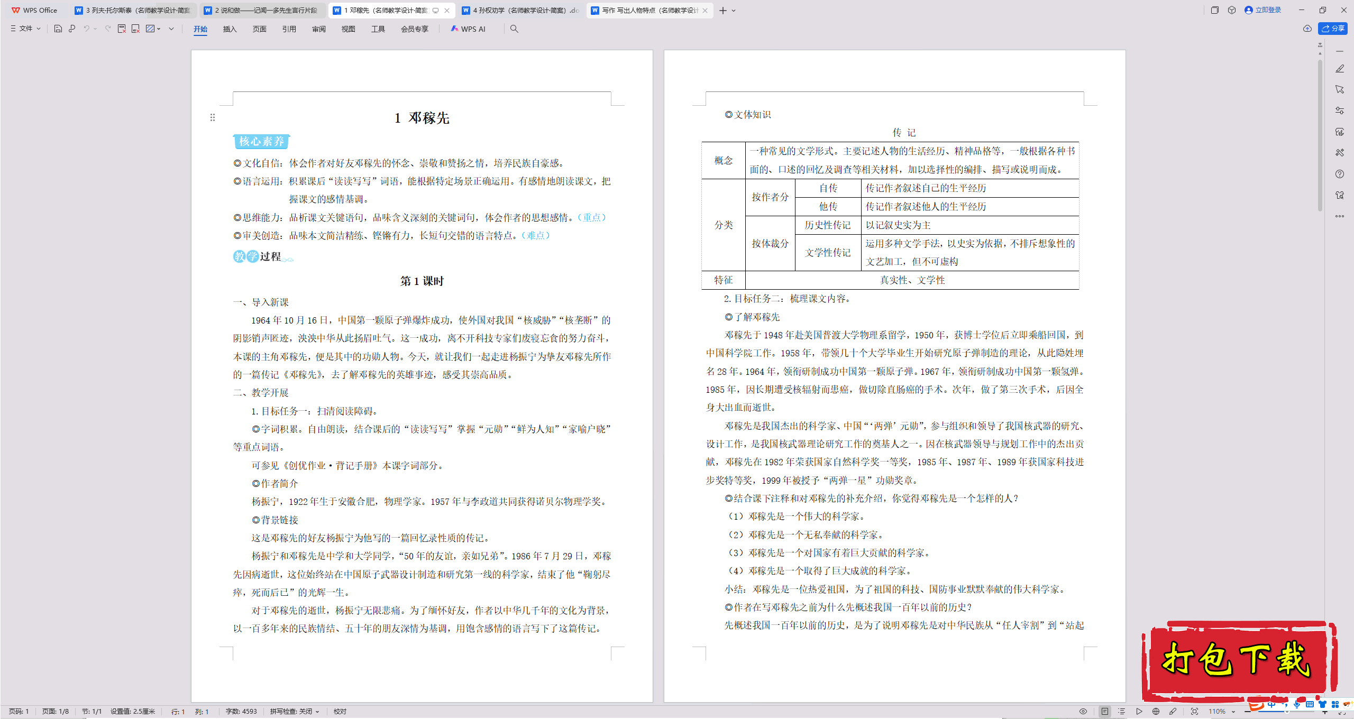
Task: Click the 立即登录 login button
Action: coord(1263,10)
